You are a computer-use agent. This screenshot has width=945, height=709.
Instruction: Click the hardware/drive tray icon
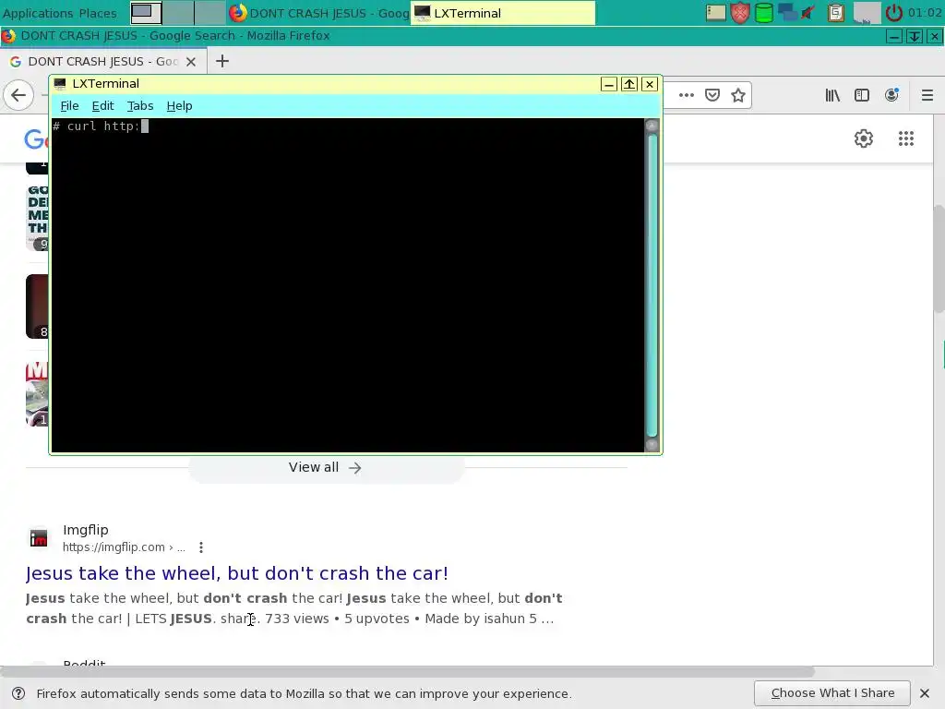point(716,13)
